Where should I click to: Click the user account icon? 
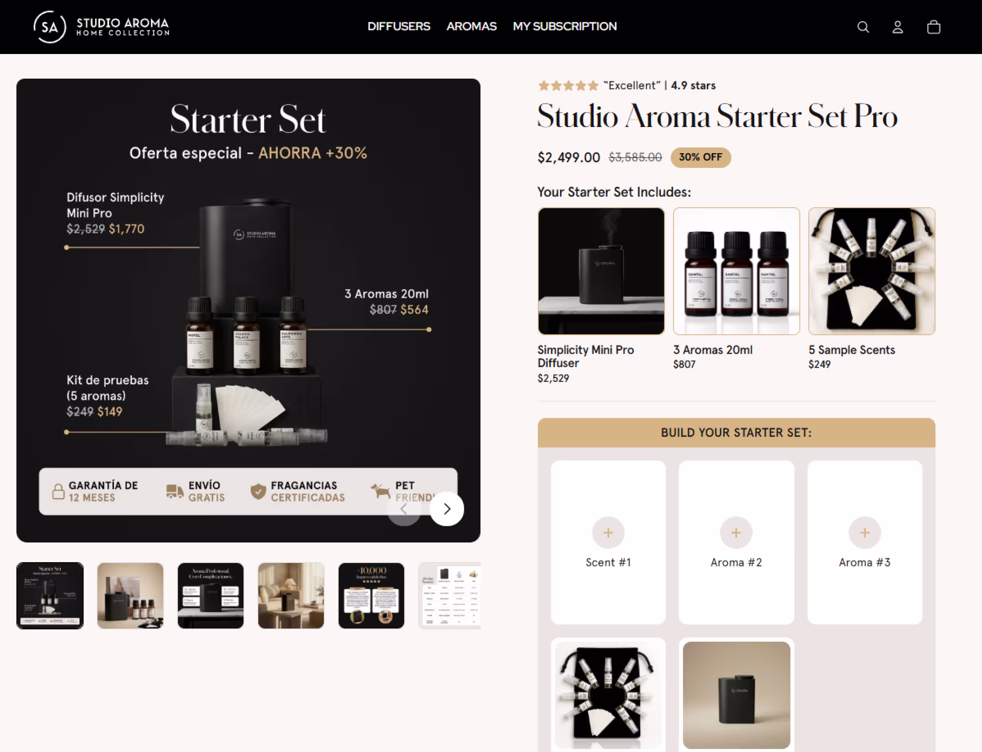coord(897,27)
